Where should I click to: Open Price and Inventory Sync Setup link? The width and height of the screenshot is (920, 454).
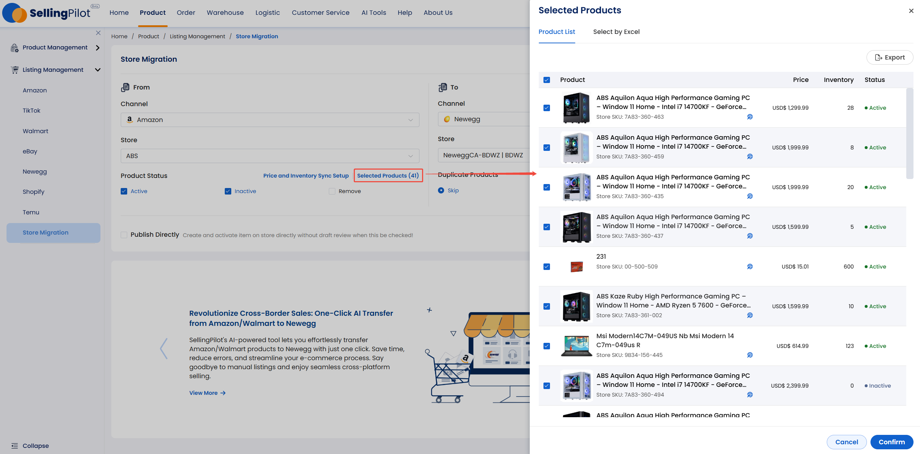(306, 176)
